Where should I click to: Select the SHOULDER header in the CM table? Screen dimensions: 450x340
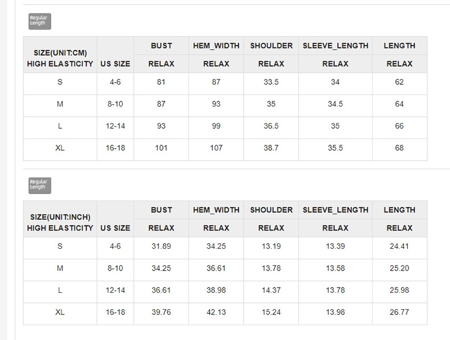(271, 46)
